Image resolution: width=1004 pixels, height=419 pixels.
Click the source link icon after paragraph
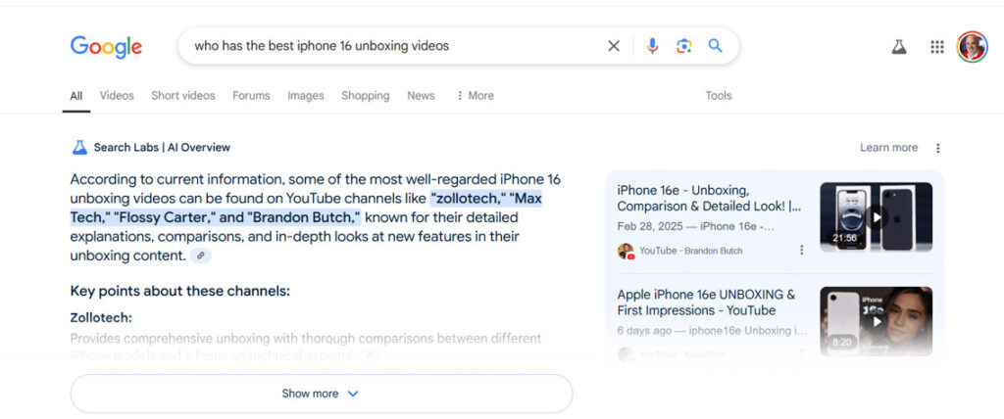pyautogui.click(x=201, y=256)
